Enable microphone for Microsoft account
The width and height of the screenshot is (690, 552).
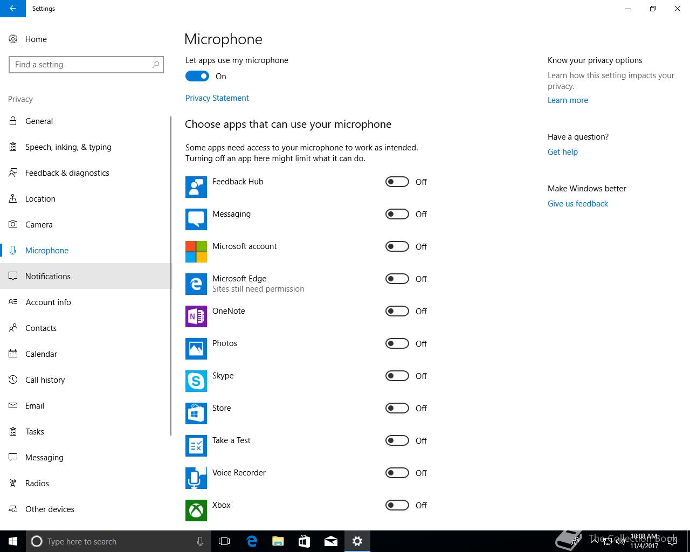[x=397, y=247]
